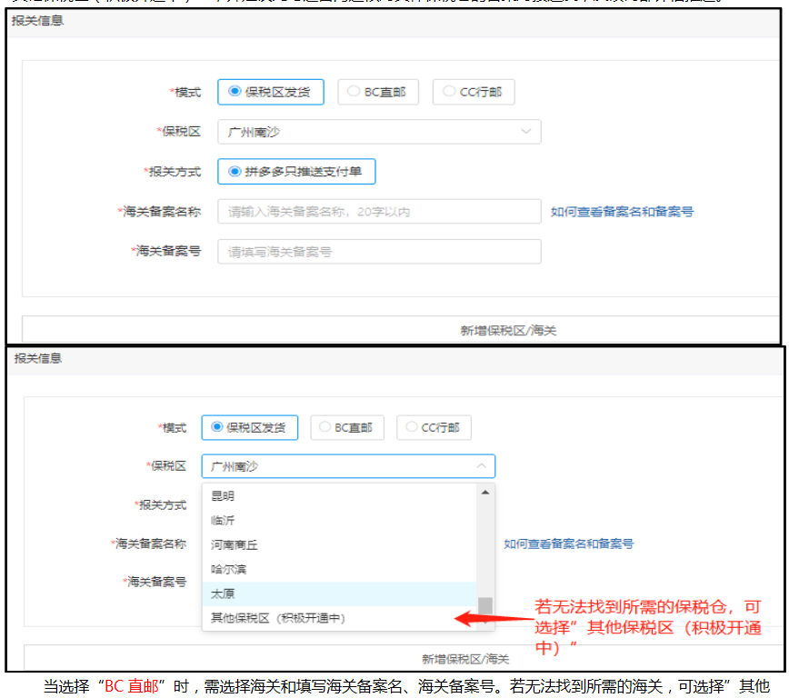789x698 pixels.
Task: Pick 其他保税区（积极开通中） option
Action: pos(278,618)
